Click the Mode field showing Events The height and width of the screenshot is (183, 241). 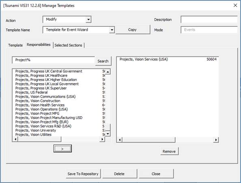tap(209, 30)
